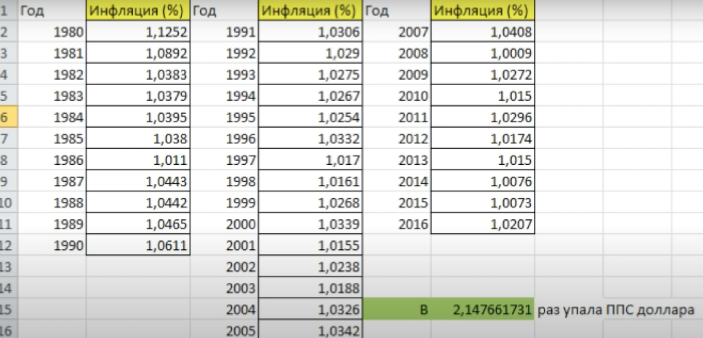
Task: Select the 'Инфляция (%)' header above 1,0408
Action: [483, 10]
